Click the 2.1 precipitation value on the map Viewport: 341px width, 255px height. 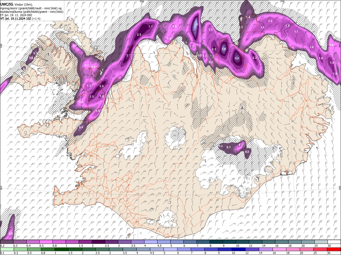[151, 26]
